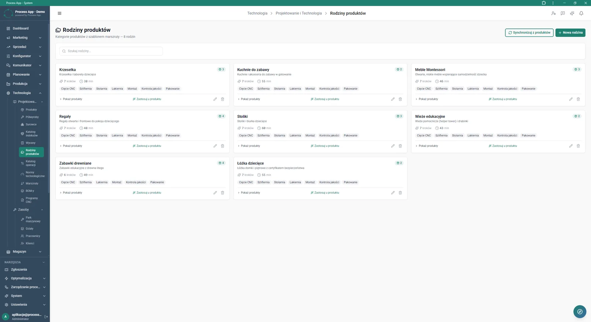Edit the Meble Montessori family
The width and height of the screenshot is (591, 322).
[571, 99]
